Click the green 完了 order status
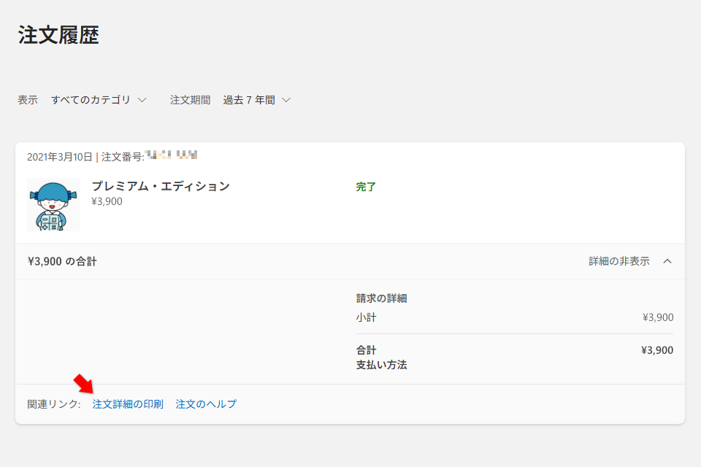 (x=366, y=187)
